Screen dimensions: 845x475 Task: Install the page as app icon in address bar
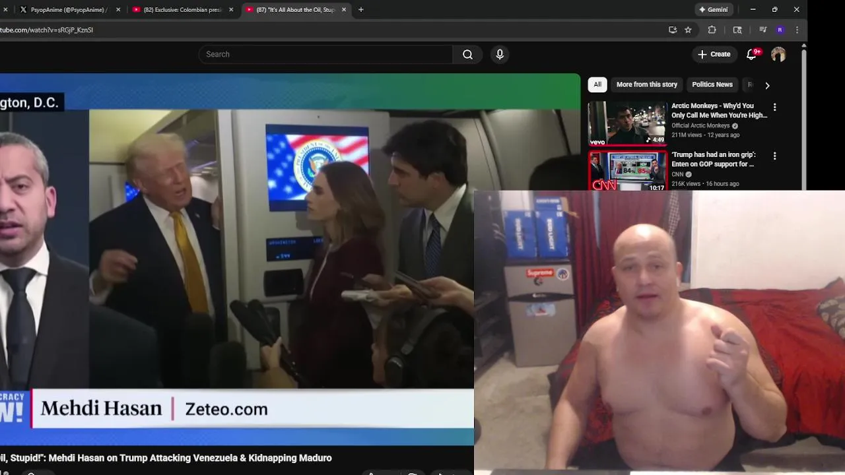tap(673, 30)
